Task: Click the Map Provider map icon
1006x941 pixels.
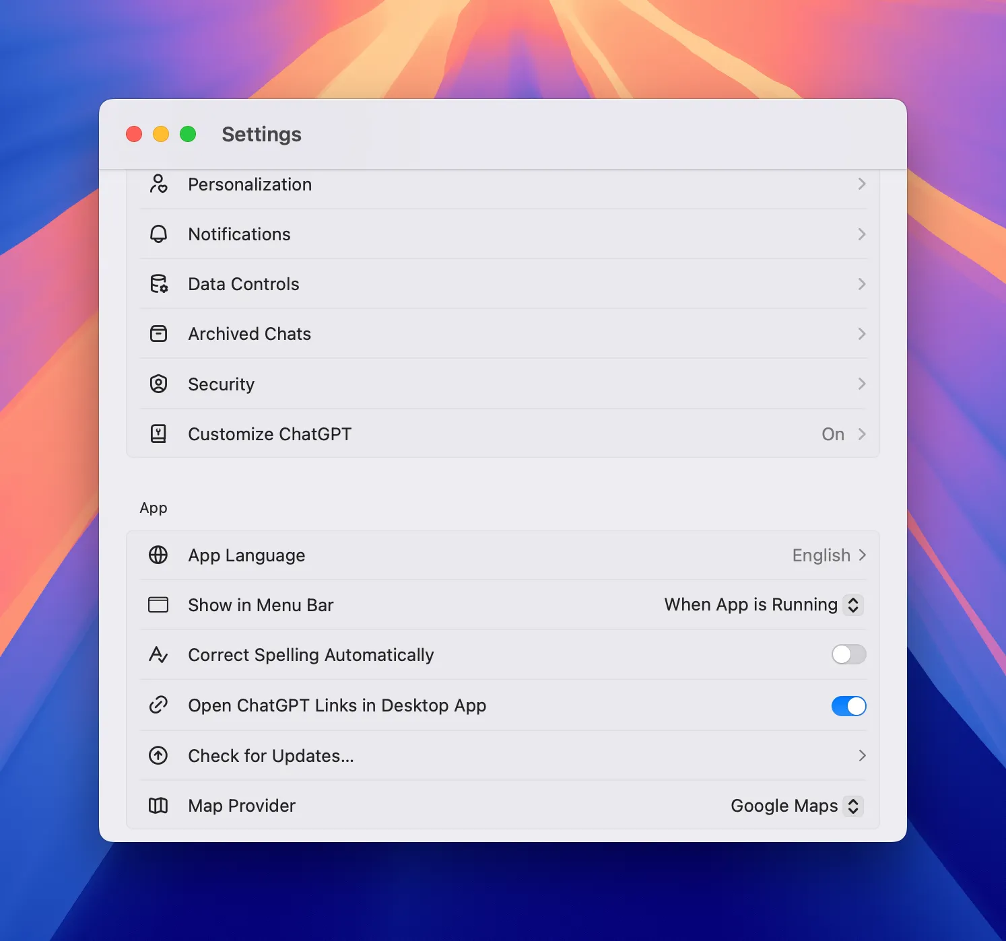Action: tap(158, 805)
